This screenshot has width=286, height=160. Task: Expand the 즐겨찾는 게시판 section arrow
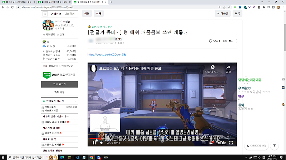pos(75,101)
